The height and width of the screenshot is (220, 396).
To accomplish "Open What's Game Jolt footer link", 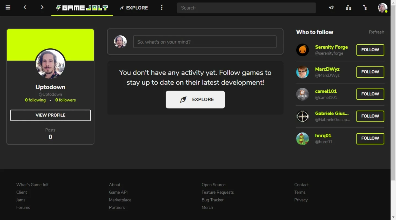I will [33, 185].
